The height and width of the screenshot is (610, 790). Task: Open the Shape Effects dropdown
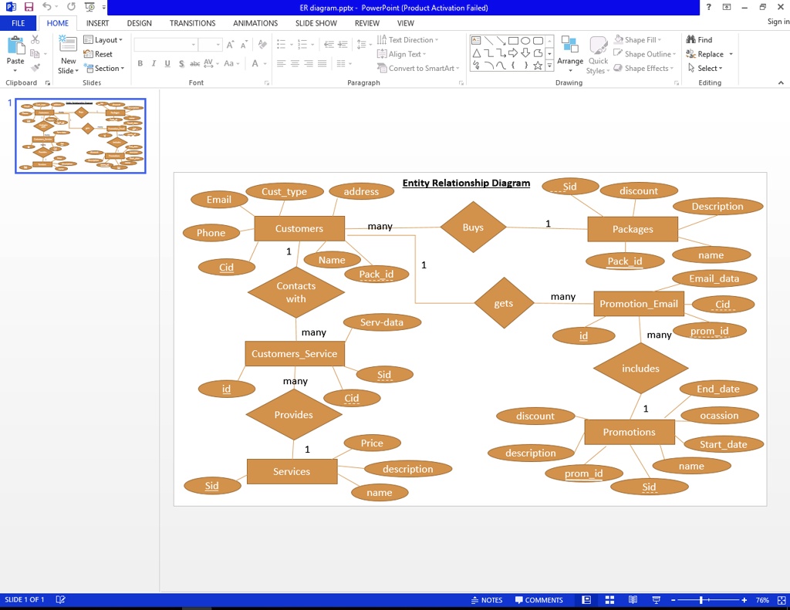pos(643,68)
